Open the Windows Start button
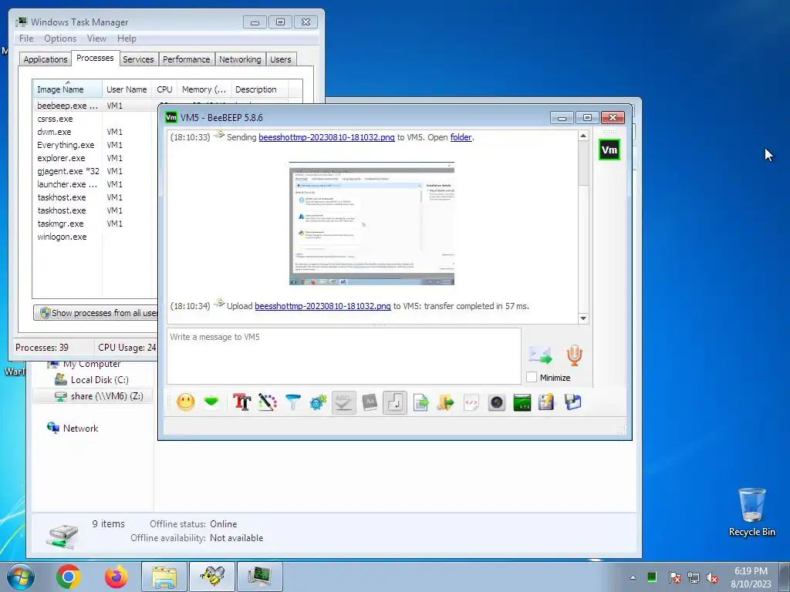Image resolution: width=790 pixels, height=592 pixels. pyautogui.click(x=20, y=577)
